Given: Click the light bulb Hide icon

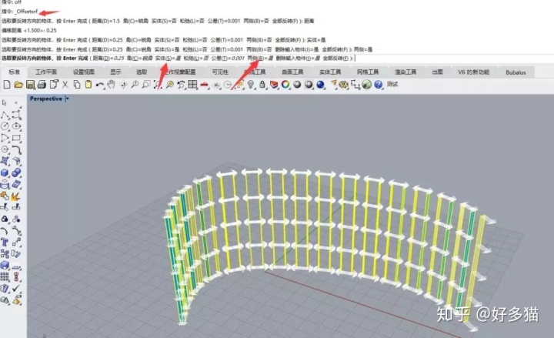Looking at the screenshot, I should pos(251,84).
